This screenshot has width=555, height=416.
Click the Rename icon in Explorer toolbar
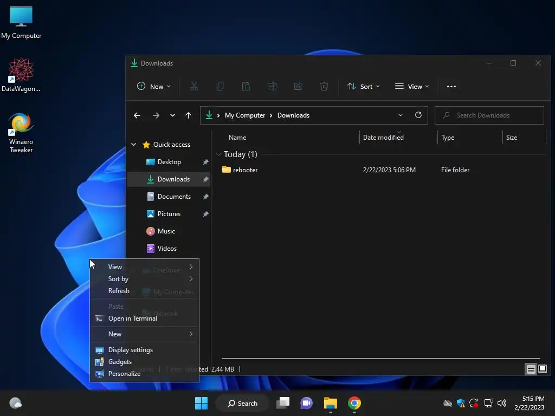[272, 86]
